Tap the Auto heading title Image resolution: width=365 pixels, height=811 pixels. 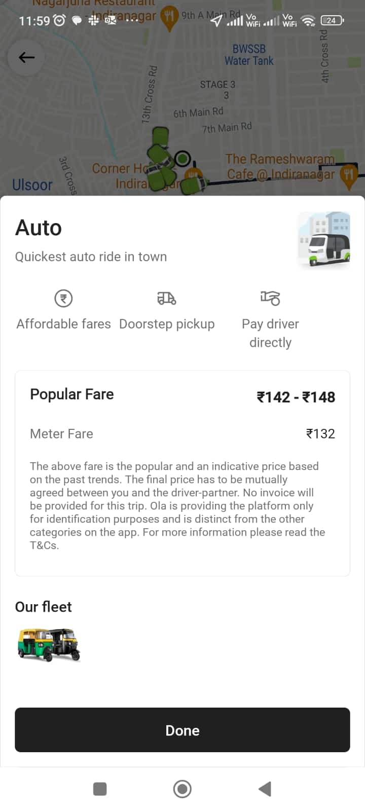pos(39,228)
